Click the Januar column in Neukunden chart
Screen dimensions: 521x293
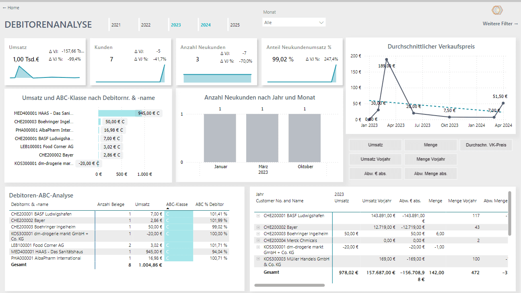220,138
